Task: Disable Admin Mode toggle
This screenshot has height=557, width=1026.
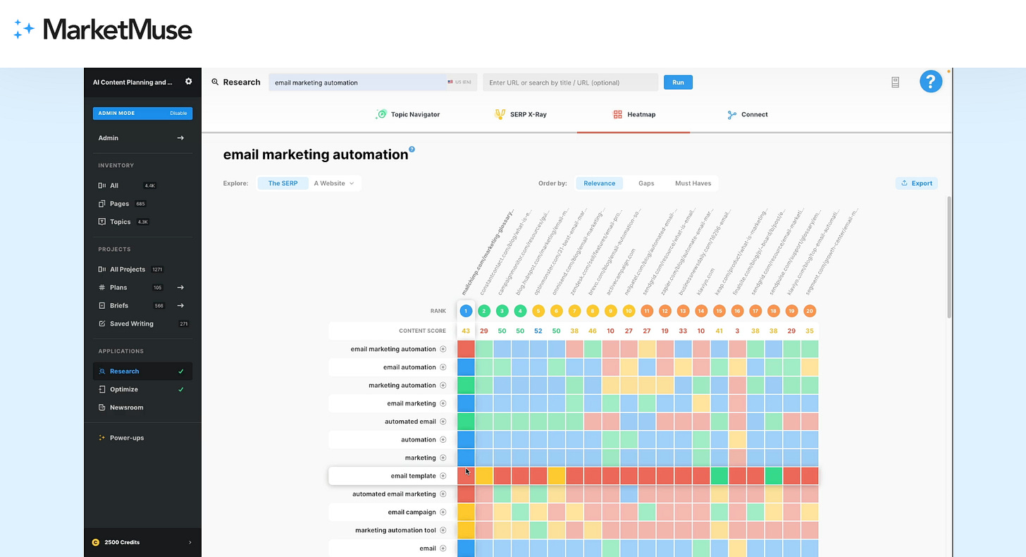Action: 178,114
